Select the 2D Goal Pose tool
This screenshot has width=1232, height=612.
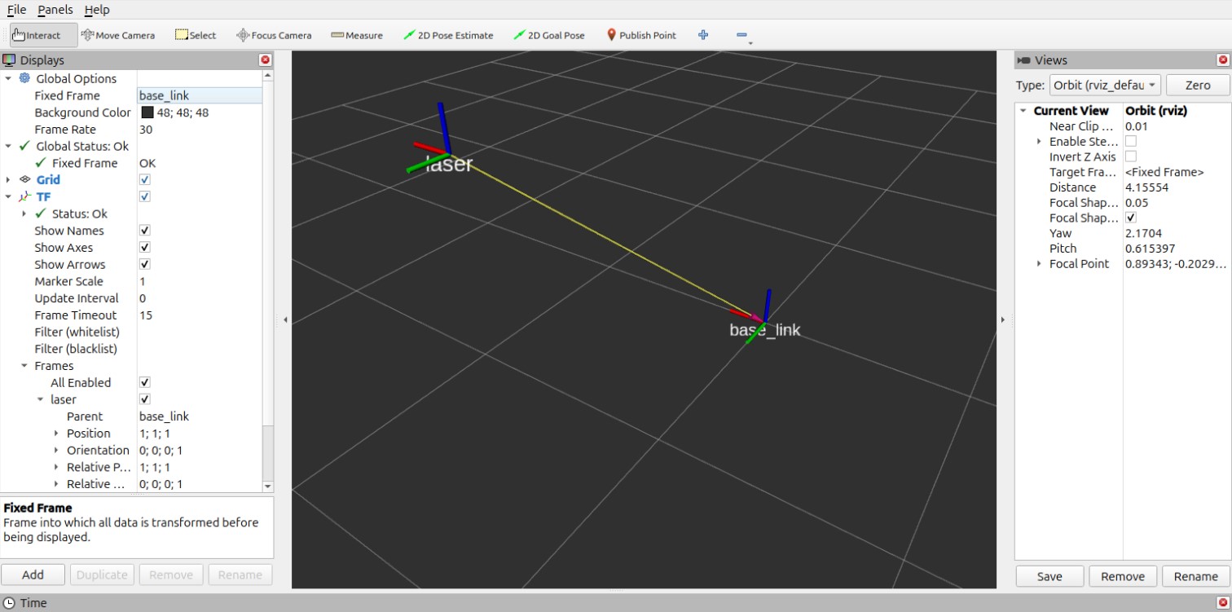pos(549,35)
